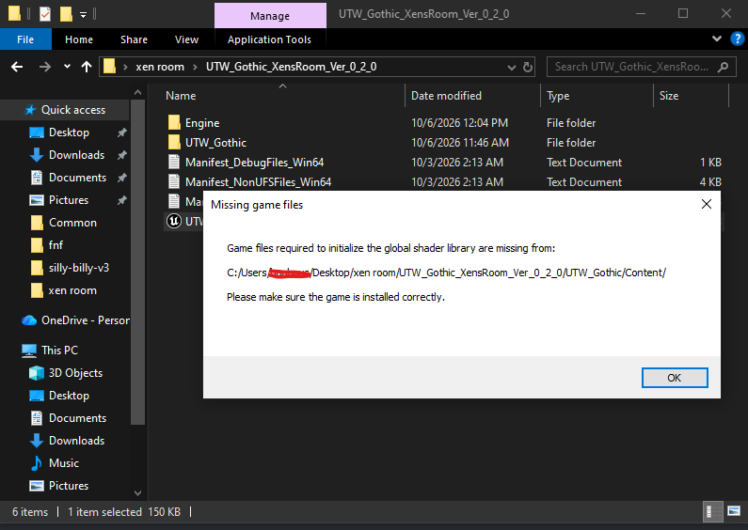Go forward with the forward arrow

[45, 67]
